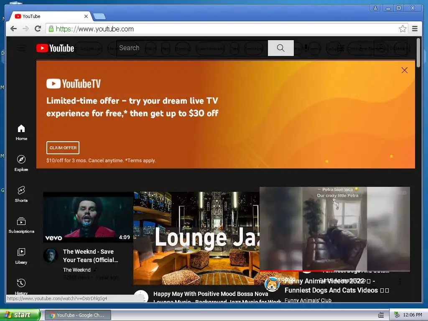Open Shorts in the sidebar
This screenshot has width=428, height=321.
pos(21,194)
